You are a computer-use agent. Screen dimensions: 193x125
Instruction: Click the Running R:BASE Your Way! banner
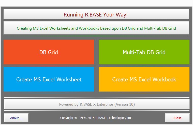pos(96,14)
